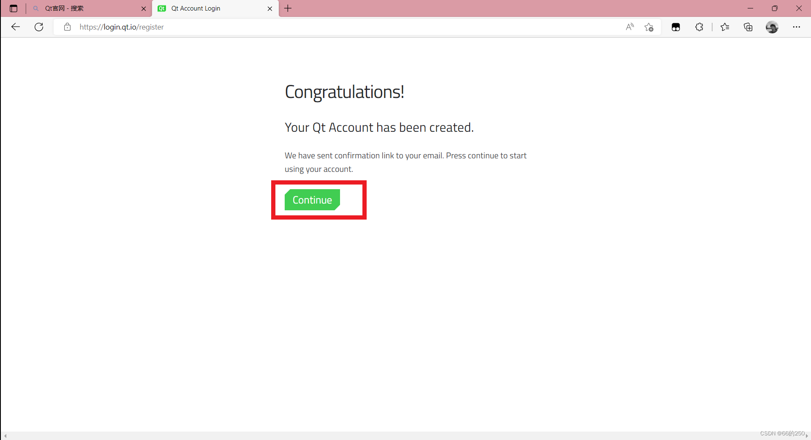Click the Congratulations! heading text
This screenshot has width=811, height=440.
click(344, 92)
